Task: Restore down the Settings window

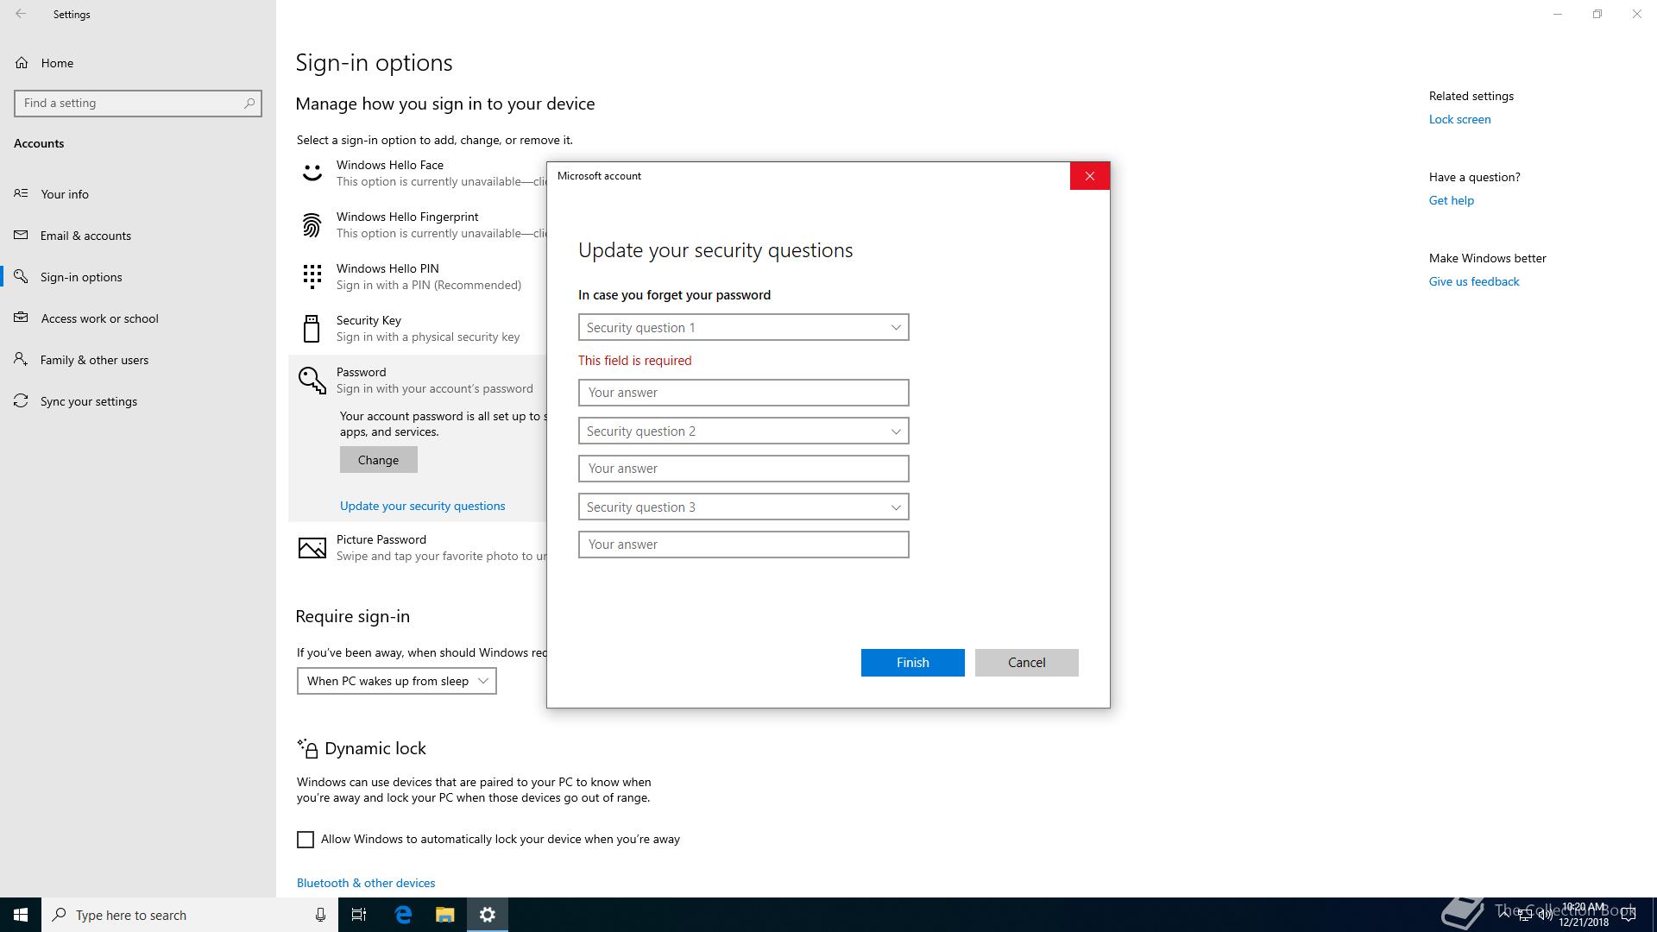Action: (x=1597, y=14)
